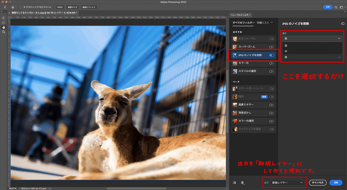Screen dimensions: 347x190
Task: Toggle the スタイルの適用 filter switch
Action: (272, 71)
